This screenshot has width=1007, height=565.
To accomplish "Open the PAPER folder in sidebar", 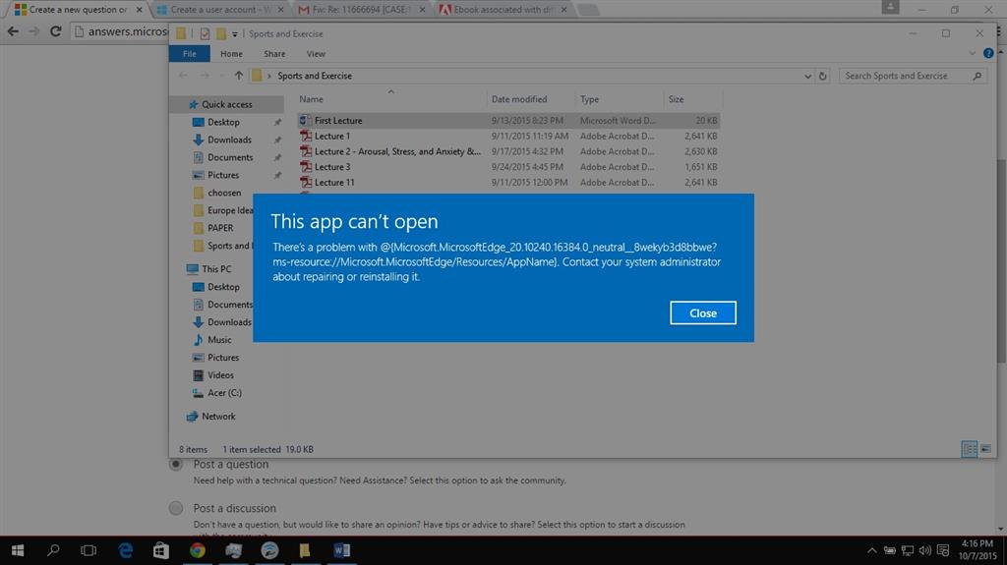I will click(x=219, y=228).
